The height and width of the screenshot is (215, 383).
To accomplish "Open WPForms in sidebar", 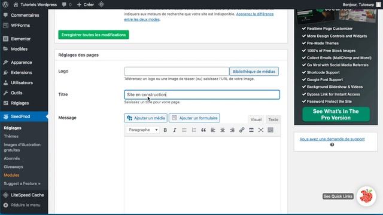I will [x=24, y=25].
